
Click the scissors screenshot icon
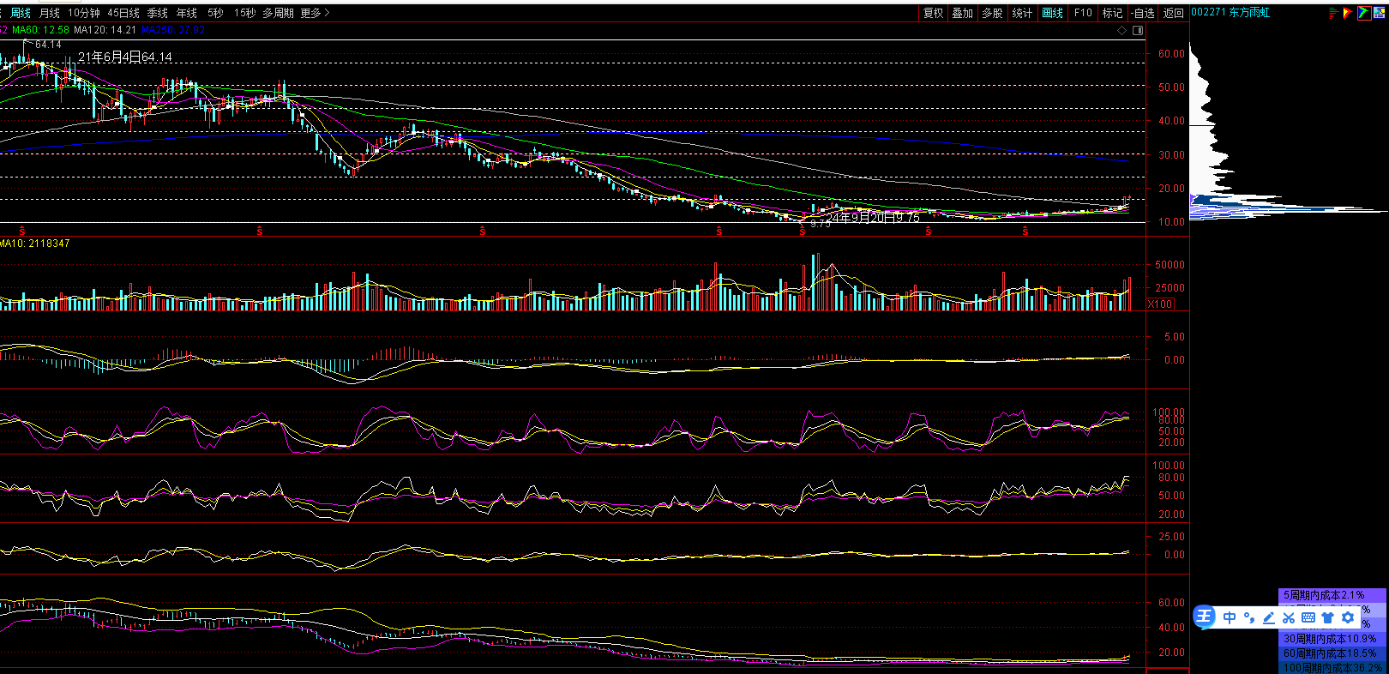click(x=1289, y=617)
